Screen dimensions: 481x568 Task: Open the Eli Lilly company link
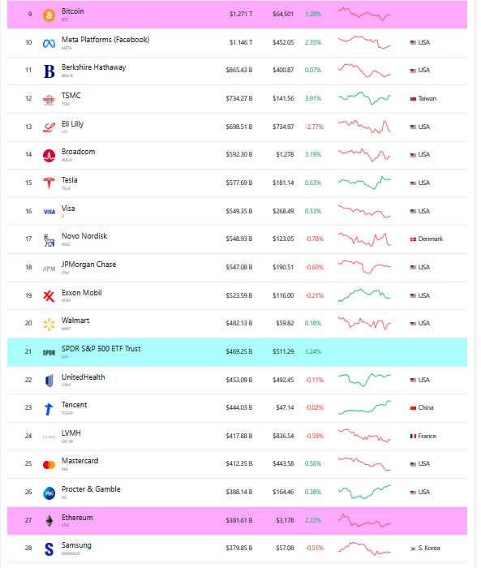tap(72, 124)
